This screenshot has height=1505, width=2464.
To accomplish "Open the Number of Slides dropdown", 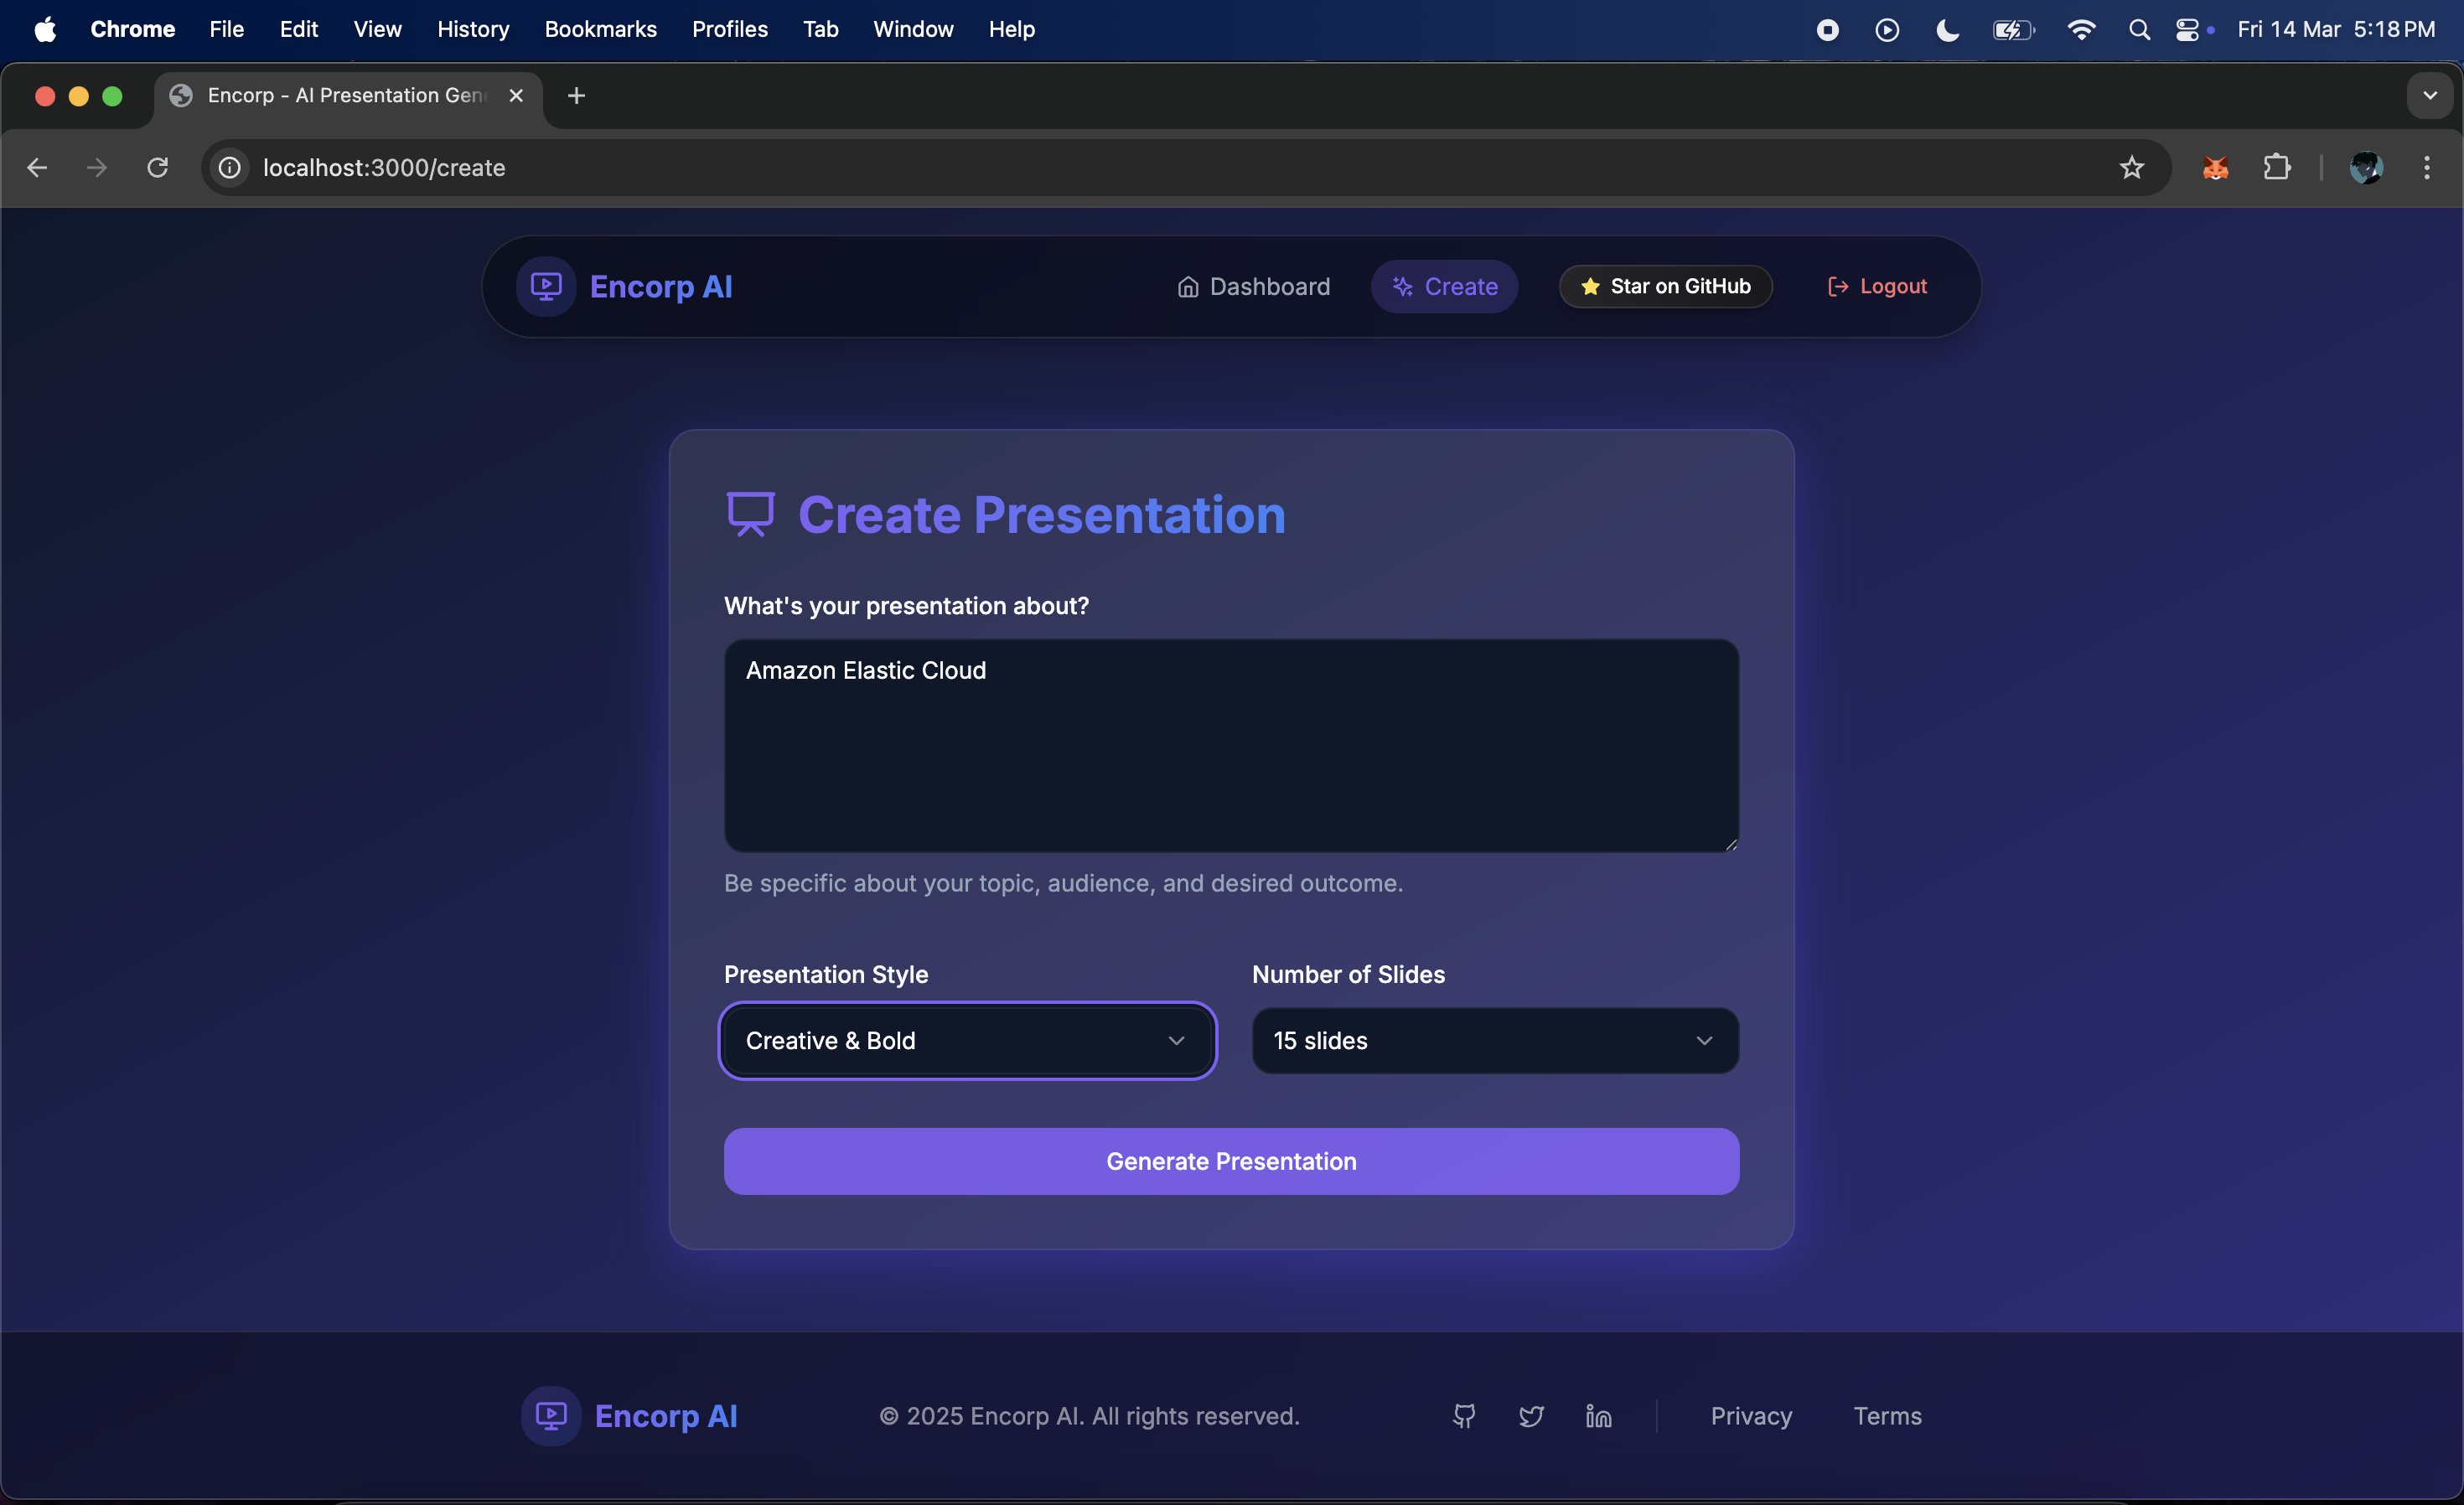I will (1495, 1041).
